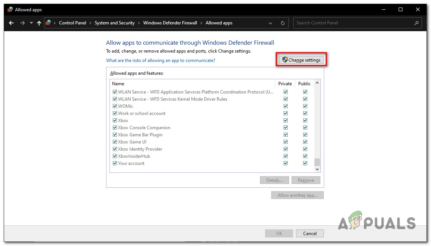This screenshot has width=431, height=246.
Task: Uncheck the Xbox app checkbox
Action: tap(115, 121)
